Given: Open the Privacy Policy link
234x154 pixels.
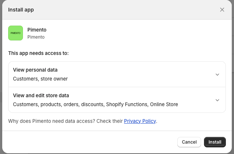Looking at the screenshot, I should tap(140, 121).
